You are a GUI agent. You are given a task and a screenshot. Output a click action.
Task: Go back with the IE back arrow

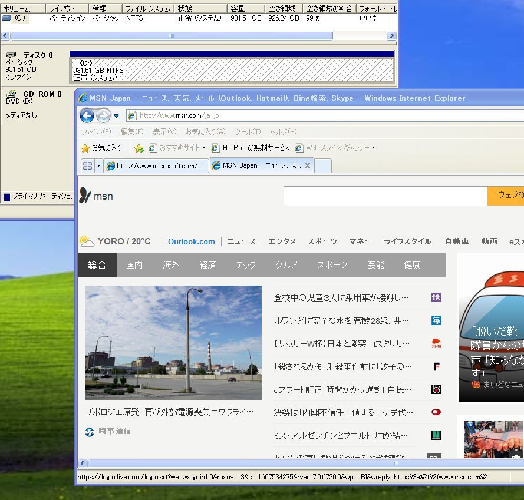87,116
